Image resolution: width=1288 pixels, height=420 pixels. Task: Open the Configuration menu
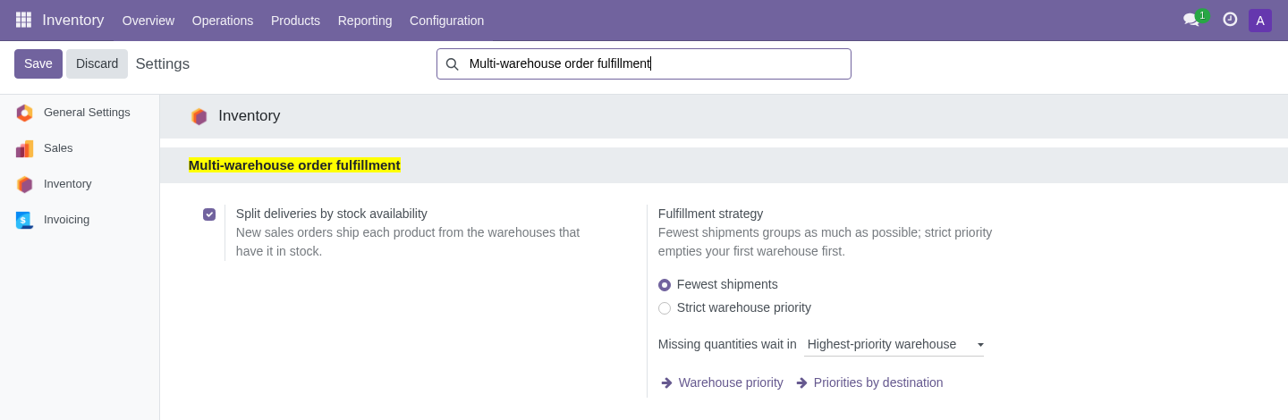coord(447,21)
